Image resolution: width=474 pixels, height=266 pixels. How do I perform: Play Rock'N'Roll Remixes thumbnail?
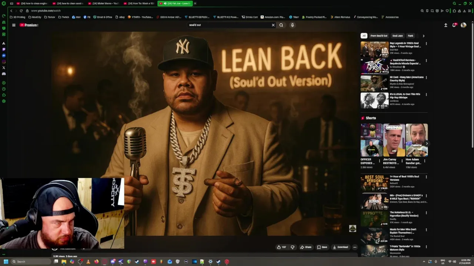pos(375,66)
